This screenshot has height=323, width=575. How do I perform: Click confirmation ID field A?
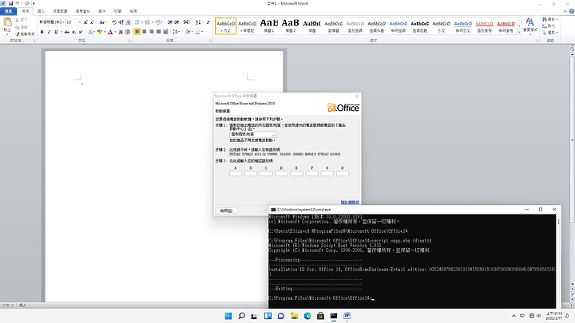236,173
